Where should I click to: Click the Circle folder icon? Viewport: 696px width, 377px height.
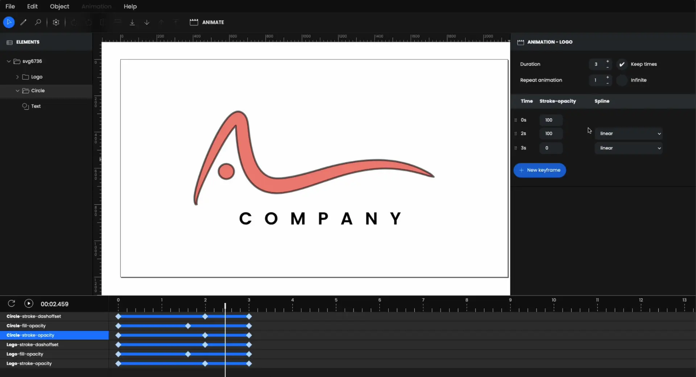pos(25,91)
